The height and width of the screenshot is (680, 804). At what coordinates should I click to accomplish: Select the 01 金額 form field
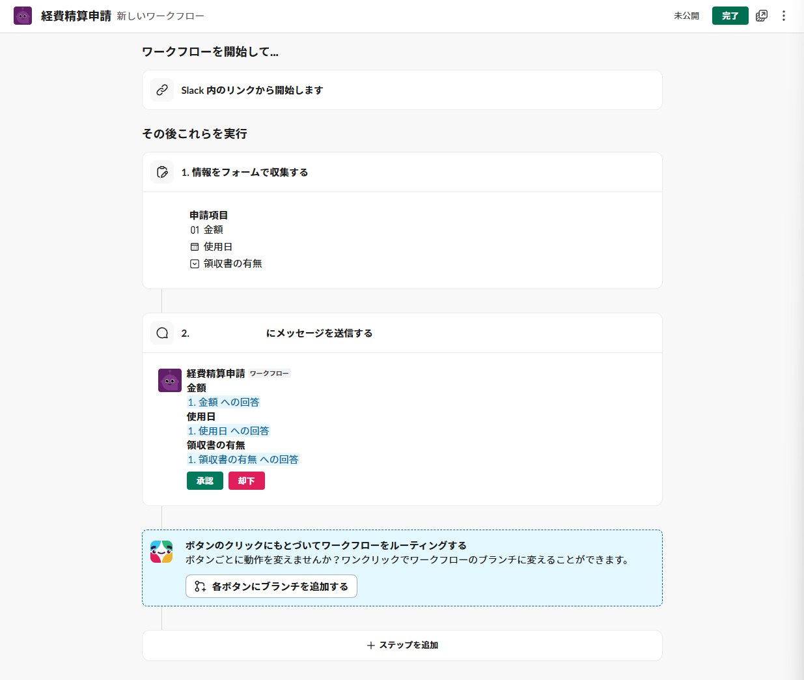click(206, 230)
